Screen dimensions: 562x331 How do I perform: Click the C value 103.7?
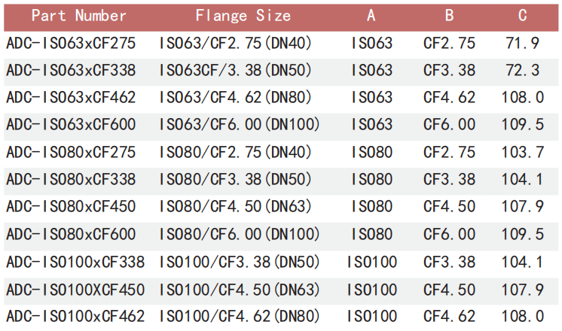[x=521, y=153]
